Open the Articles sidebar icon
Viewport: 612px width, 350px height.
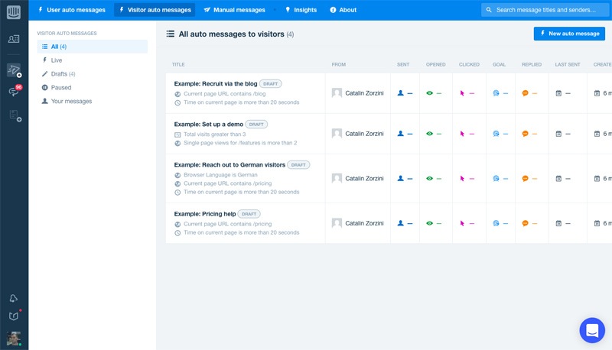click(15, 115)
